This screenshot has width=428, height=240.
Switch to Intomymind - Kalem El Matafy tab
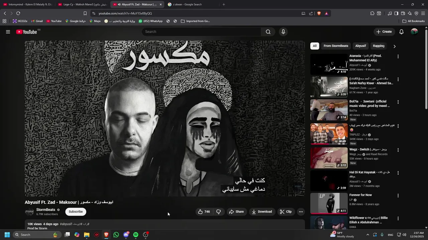tap(27, 4)
